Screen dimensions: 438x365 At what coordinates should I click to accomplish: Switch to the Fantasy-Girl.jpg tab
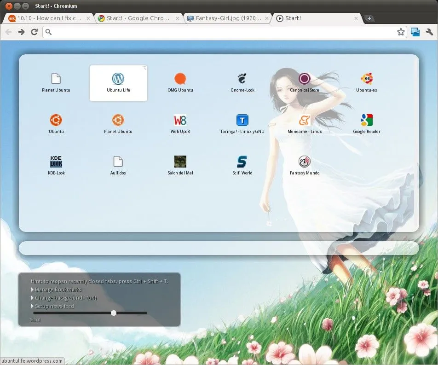[x=225, y=18]
